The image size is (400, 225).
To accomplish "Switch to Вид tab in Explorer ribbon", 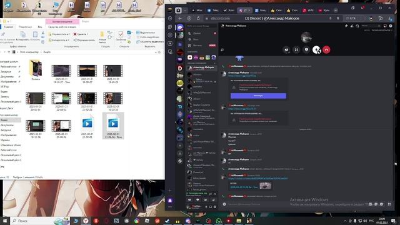I will tap(40, 27).
